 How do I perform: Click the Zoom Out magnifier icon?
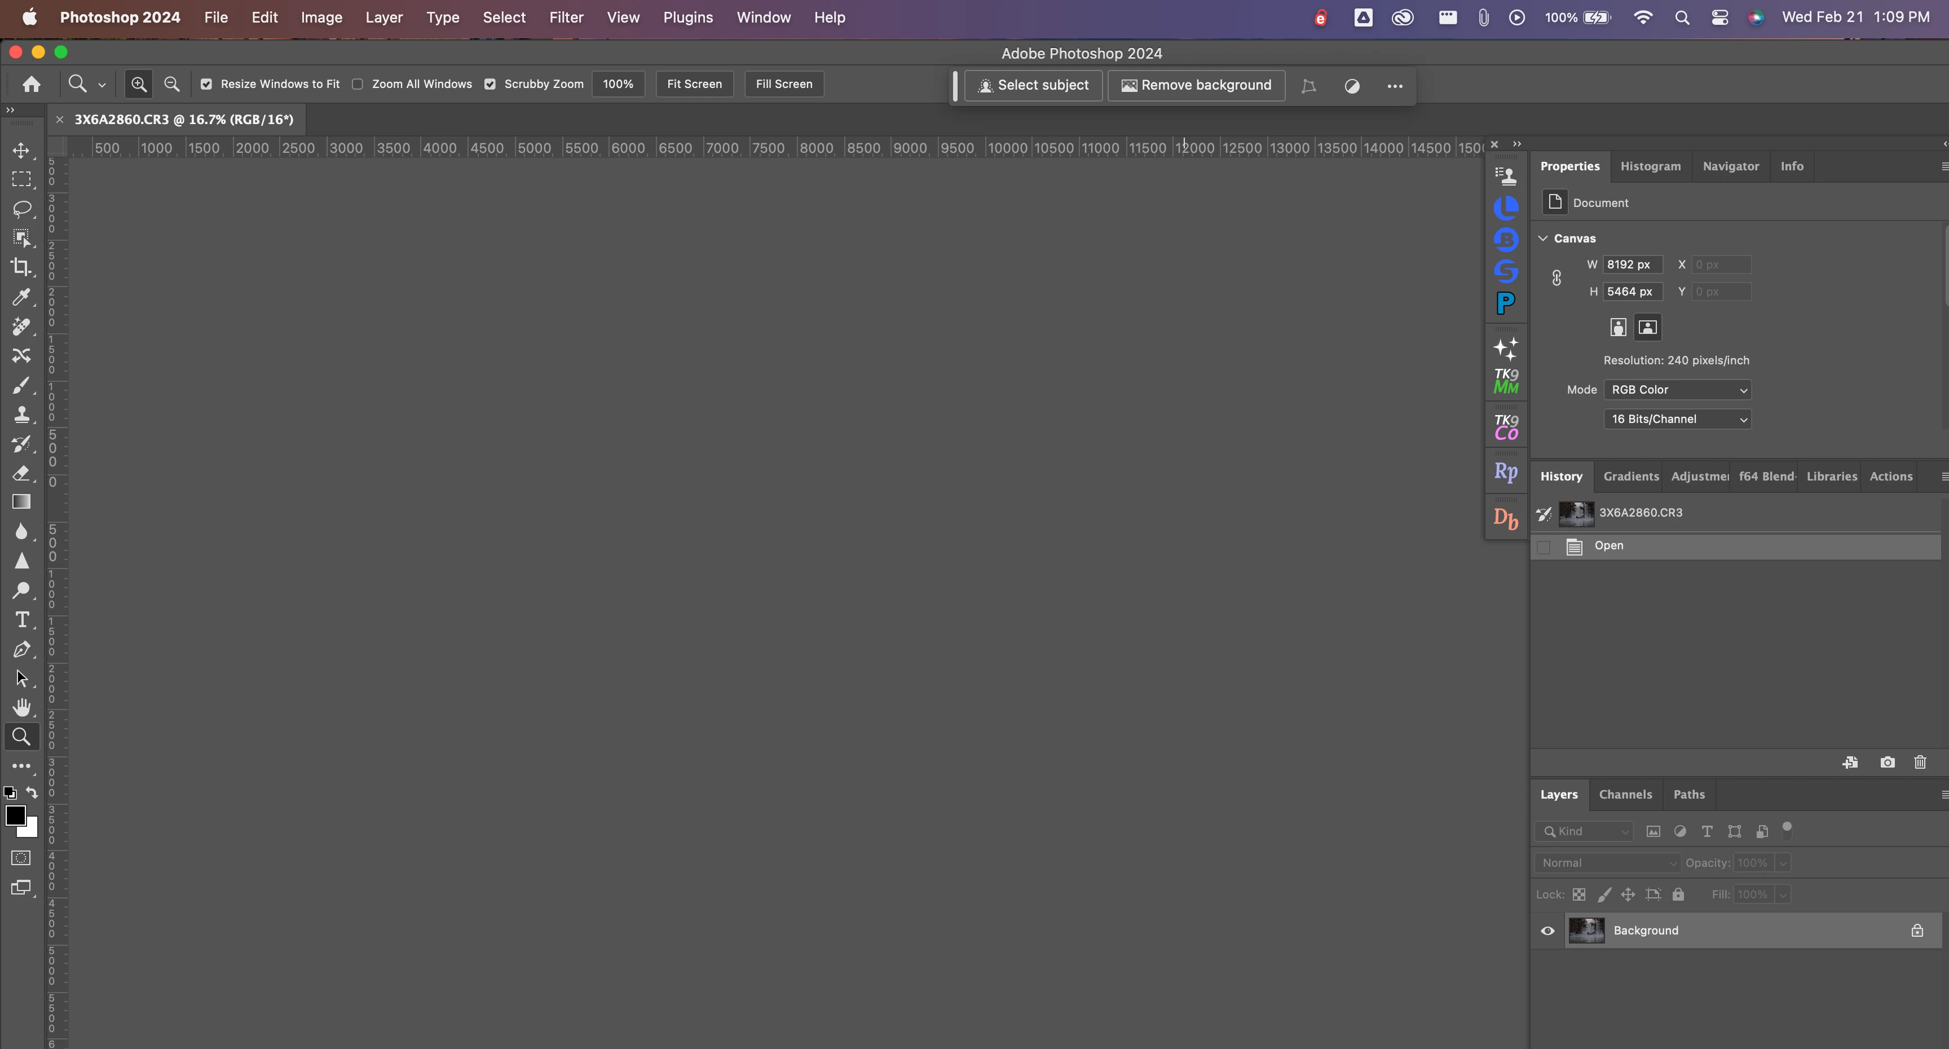coord(172,84)
